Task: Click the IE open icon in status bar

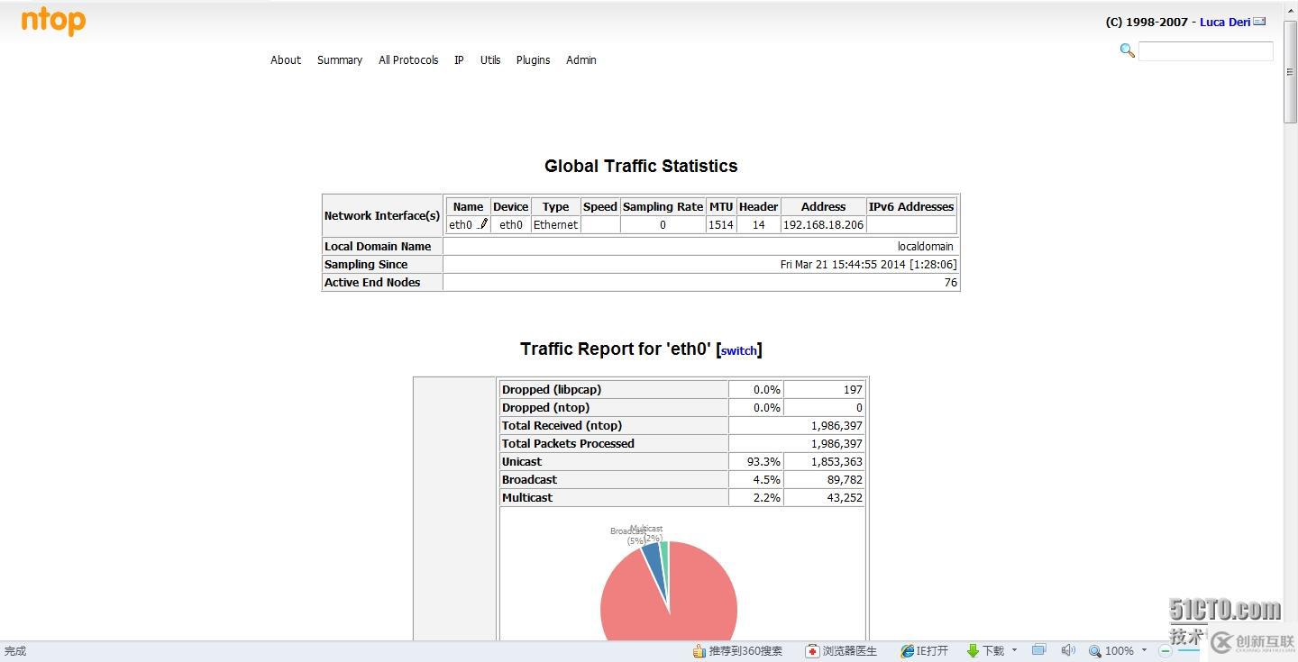Action: click(x=908, y=650)
